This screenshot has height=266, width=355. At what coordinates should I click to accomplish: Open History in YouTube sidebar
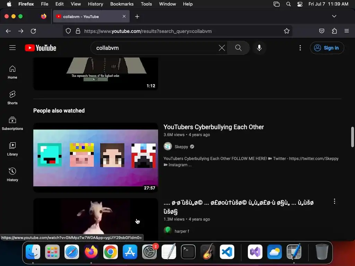12,175
